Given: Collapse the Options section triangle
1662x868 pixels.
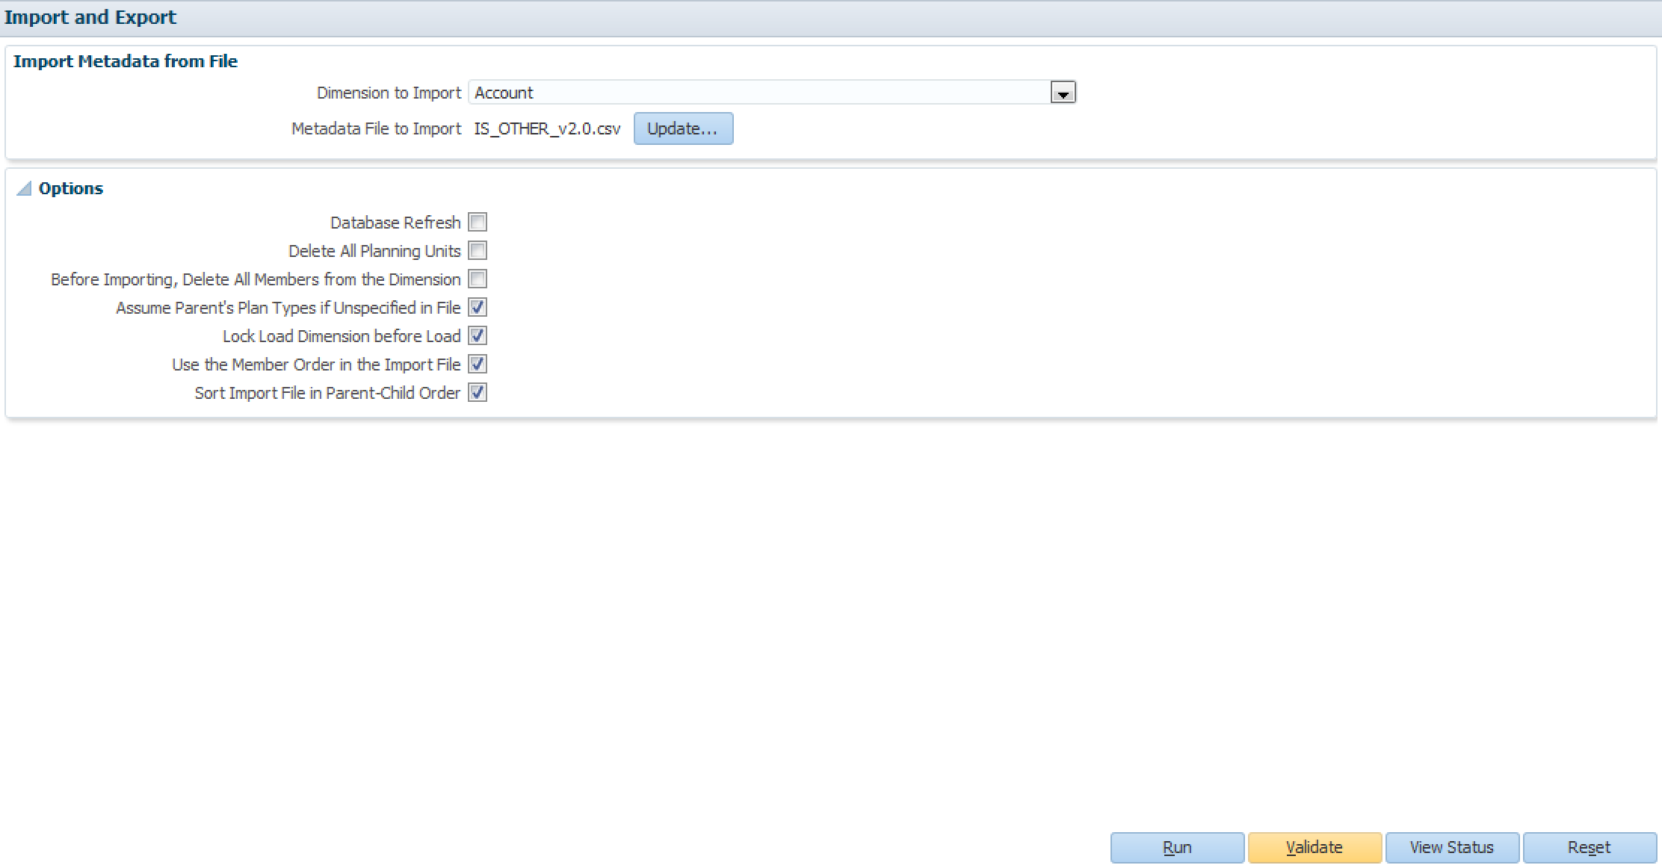Looking at the screenshot, I should 24,188.
